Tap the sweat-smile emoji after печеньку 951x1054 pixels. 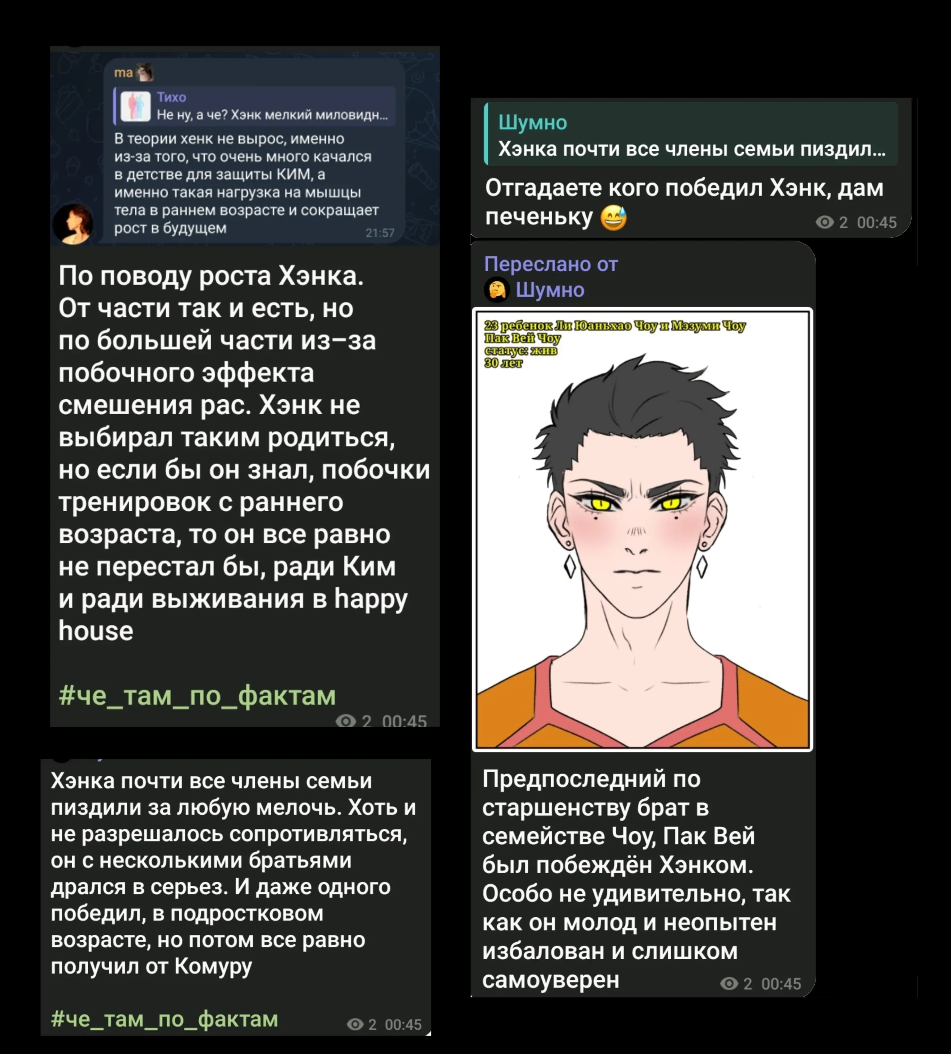[613, 217]
